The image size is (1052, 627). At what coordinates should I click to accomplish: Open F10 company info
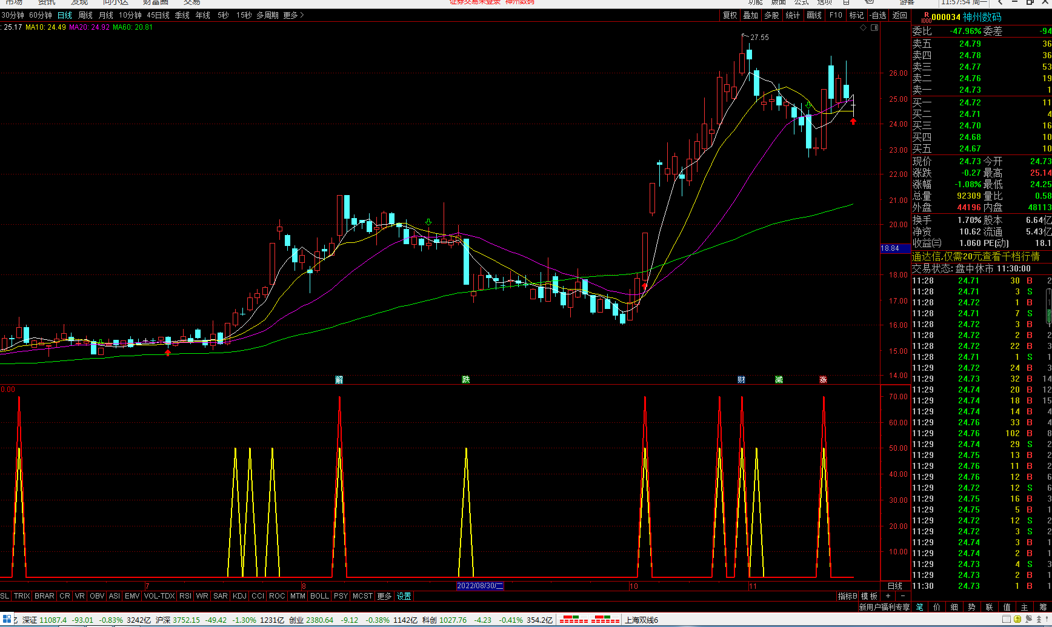pyautogui.click(x=836, y=15)
